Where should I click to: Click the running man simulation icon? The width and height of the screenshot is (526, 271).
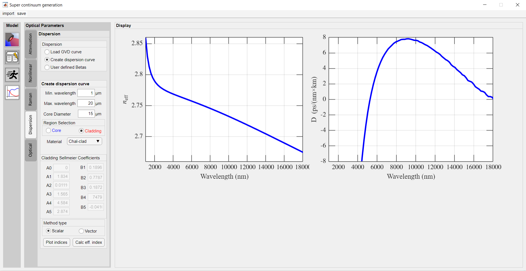[x=12, y=75]
